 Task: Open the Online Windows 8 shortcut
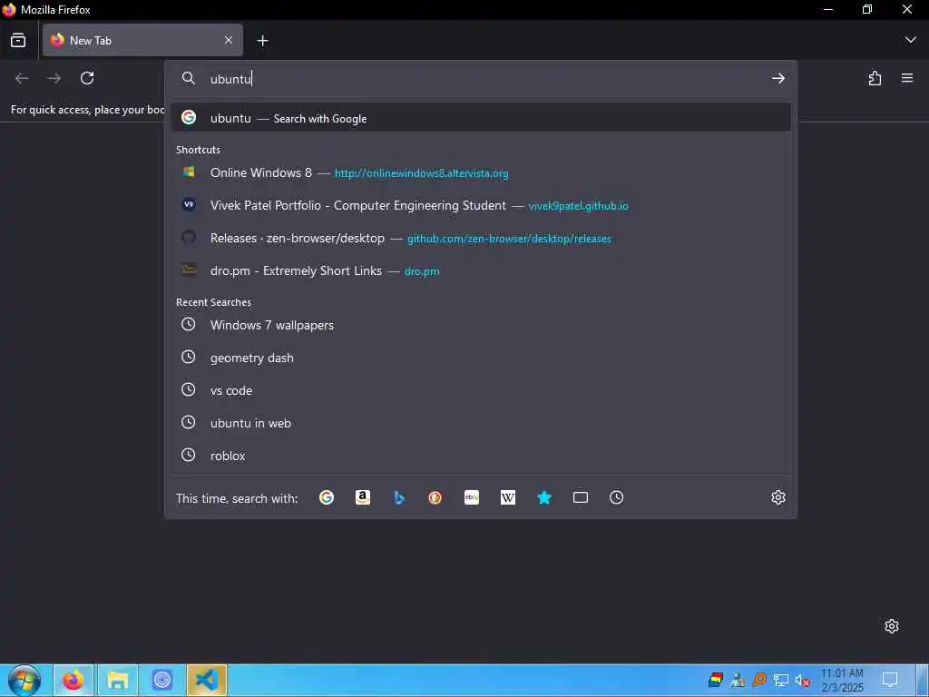(481, 173)
